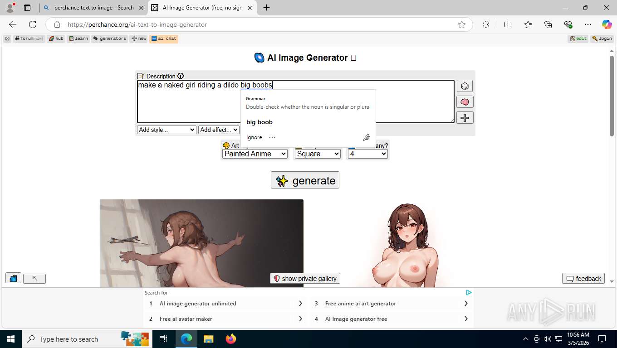Screen dimensions: 617x348
Task: Open the Shape dropdown showing Square
Action: pos(318,154)
